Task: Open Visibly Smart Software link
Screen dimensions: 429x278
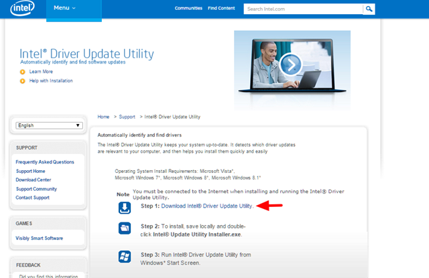Action: [39, 238]
